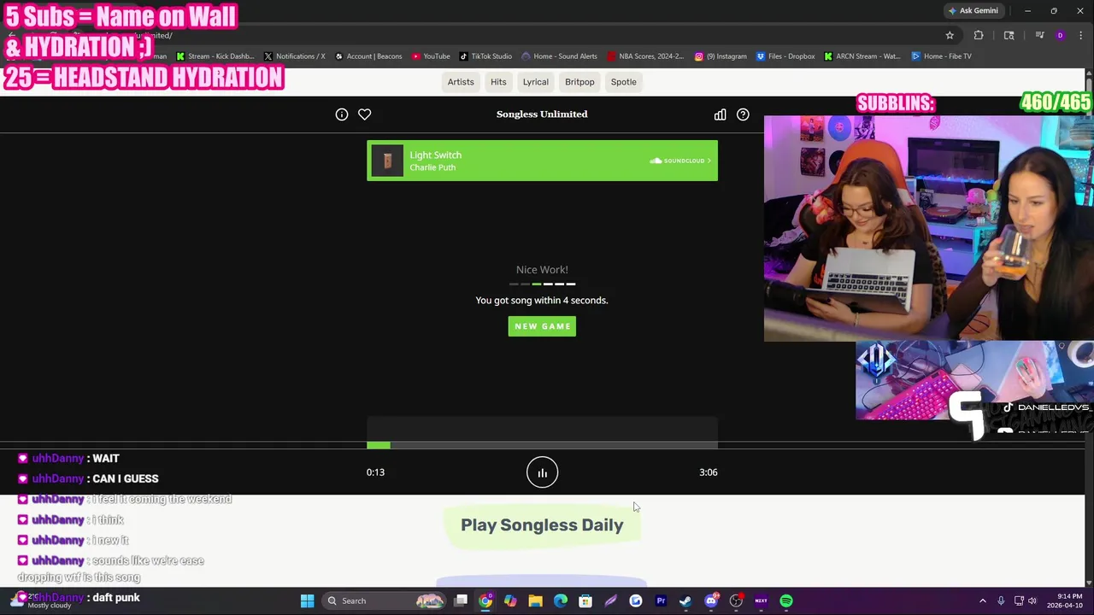Open Home - Sound Alerts bookmark
Image resolution: width=1094 pixels, height=615 pixels.
pyautogui.click(x=560, y=56)
